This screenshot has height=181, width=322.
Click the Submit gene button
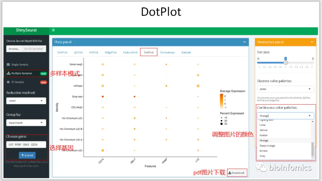[x=27, y=155]
